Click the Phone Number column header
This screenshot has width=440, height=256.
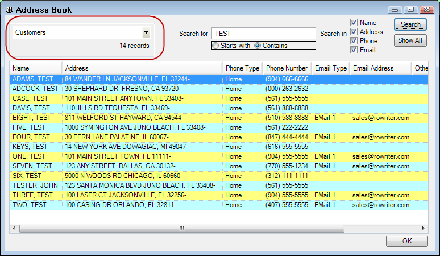point(287,68)
